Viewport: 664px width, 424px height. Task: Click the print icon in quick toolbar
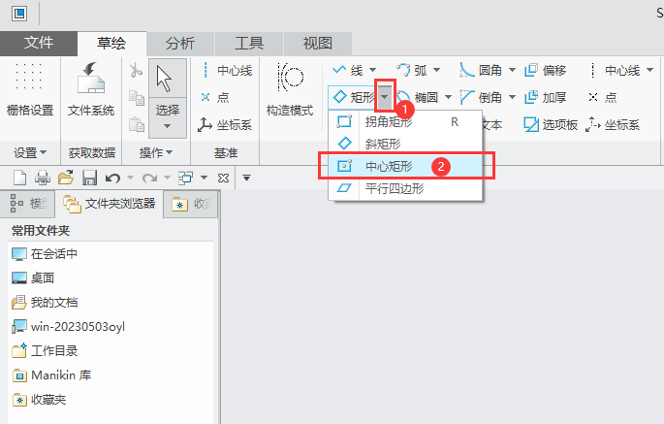tap(43, 178)
